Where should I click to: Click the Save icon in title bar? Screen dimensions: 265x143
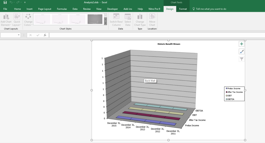pyautogui.click(x=5, y=2)
